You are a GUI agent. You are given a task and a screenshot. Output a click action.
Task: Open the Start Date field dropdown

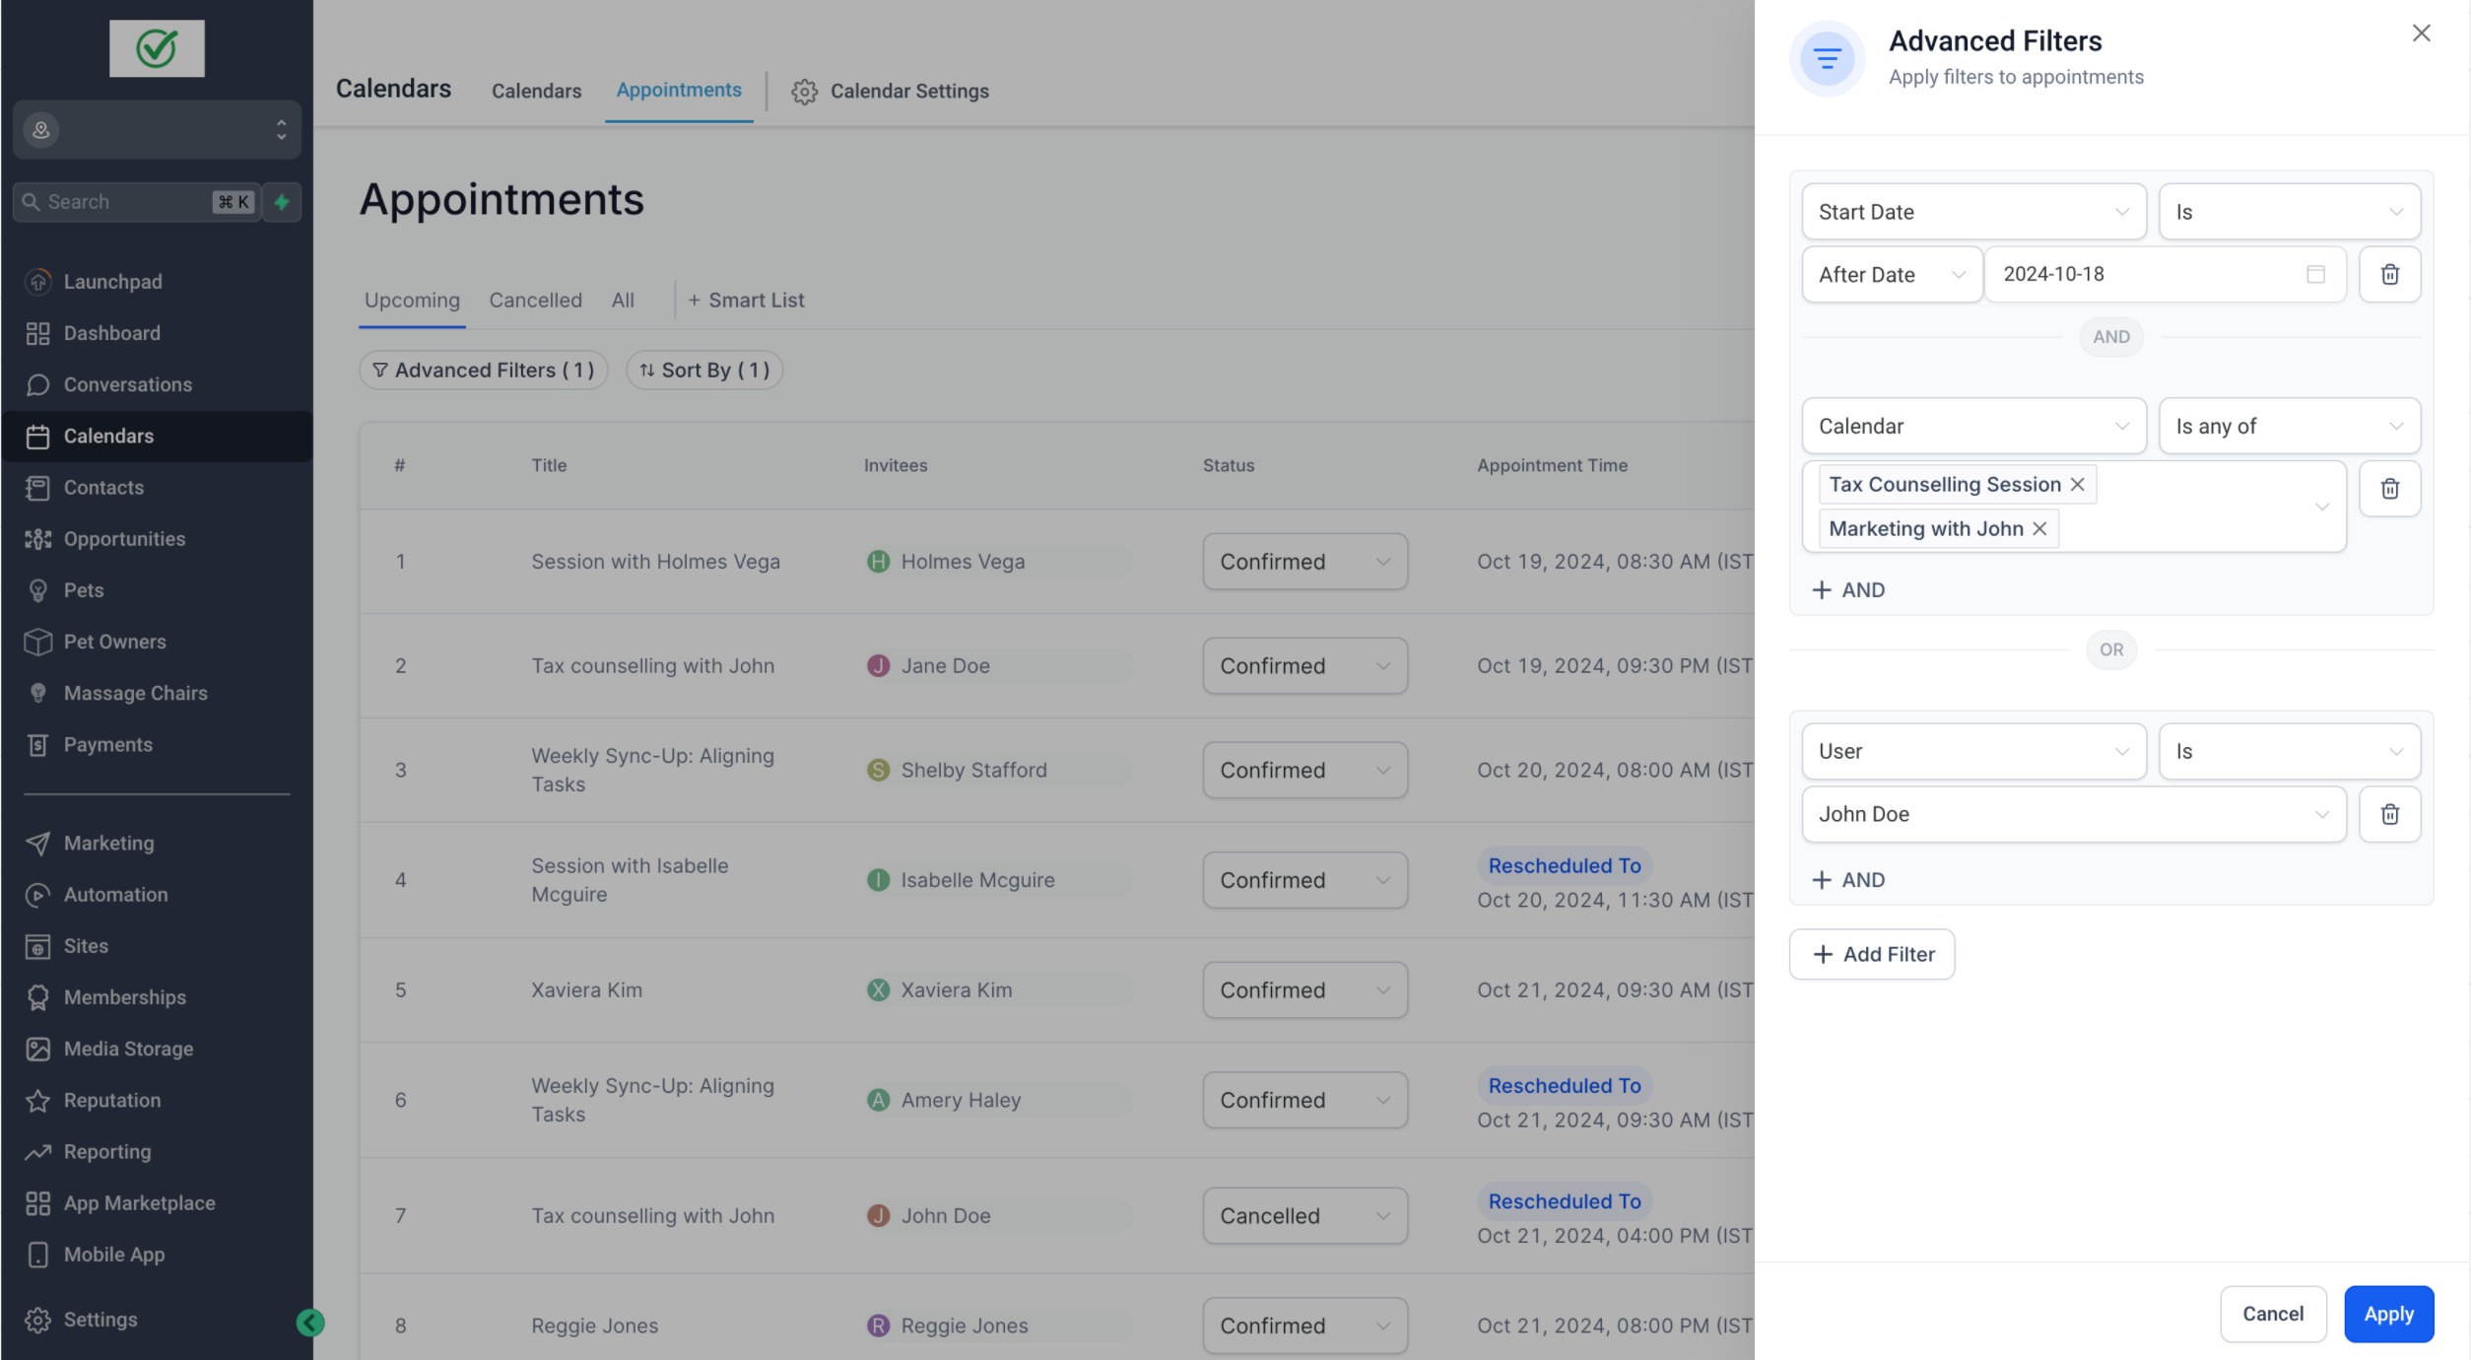[x=1973, y=212]
